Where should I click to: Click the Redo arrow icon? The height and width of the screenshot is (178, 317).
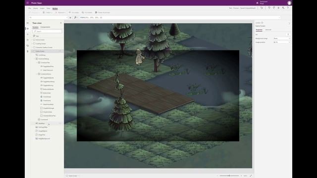point(274,8)
